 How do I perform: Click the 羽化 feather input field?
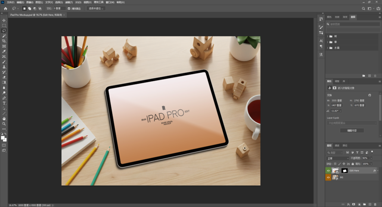click(x=59, y=9)
